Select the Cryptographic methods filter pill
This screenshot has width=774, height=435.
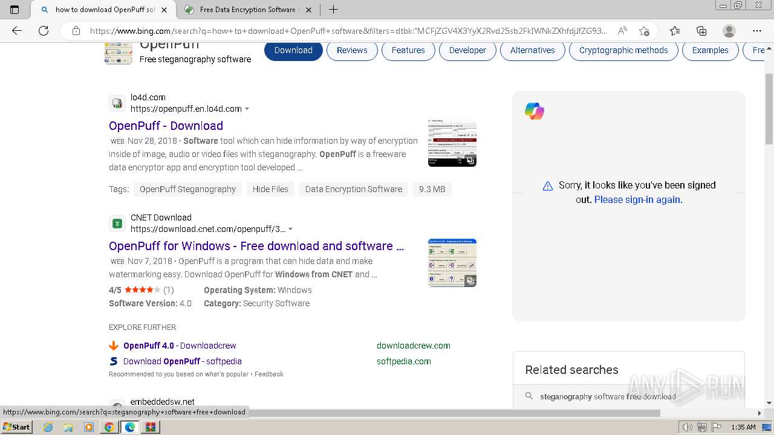pos(623,50)
